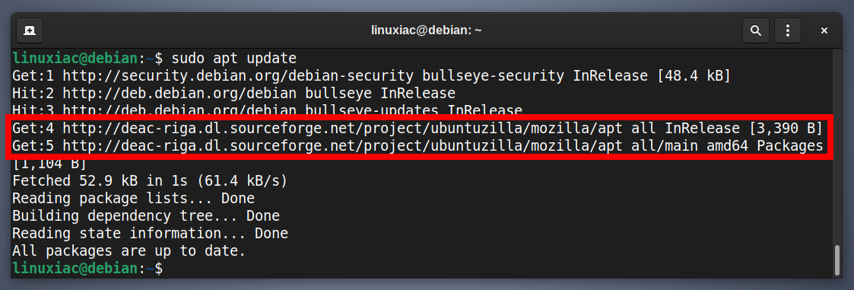Open the three-dot terminal menu
This screenshot has width=854, height=290.
[x=788, y=30]
